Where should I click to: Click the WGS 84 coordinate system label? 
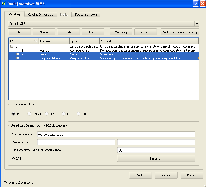18,159
